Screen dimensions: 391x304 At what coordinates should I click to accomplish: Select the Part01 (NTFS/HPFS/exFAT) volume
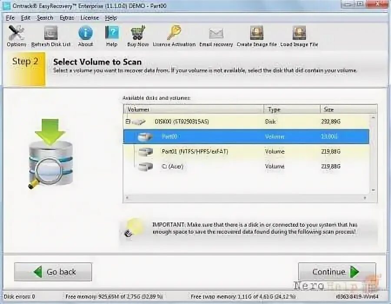pos(246,152)
